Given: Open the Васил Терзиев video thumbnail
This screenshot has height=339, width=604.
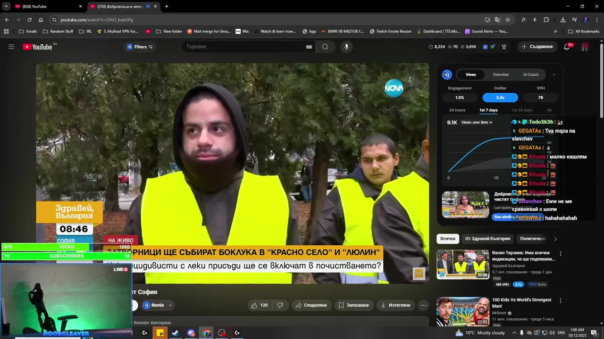Looking at the screenshot, I should [463, 264].
